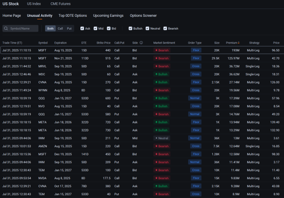Open the CME Futures tab
Viewport: 284px width, 198px height.
(x=60, y=4)
